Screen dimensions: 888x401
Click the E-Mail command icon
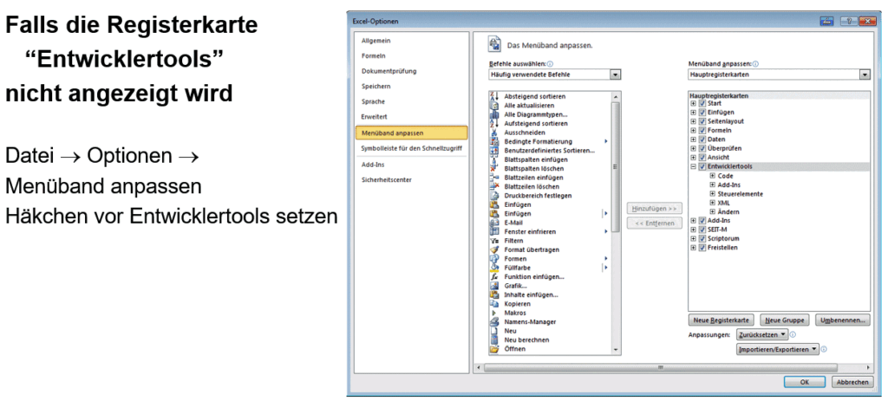click(493, 223)
